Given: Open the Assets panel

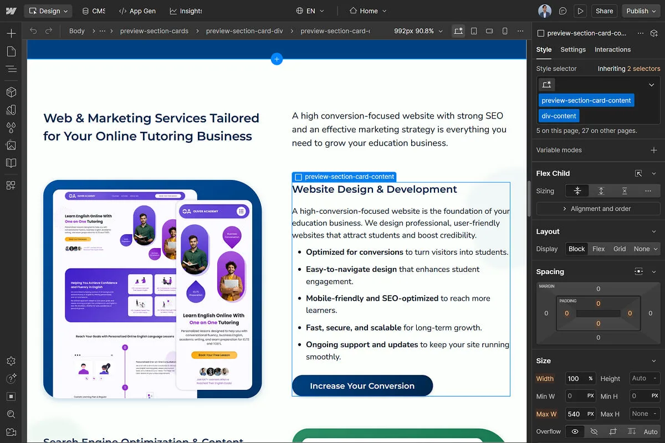Looking at the screenshot, I should point(11,145).
